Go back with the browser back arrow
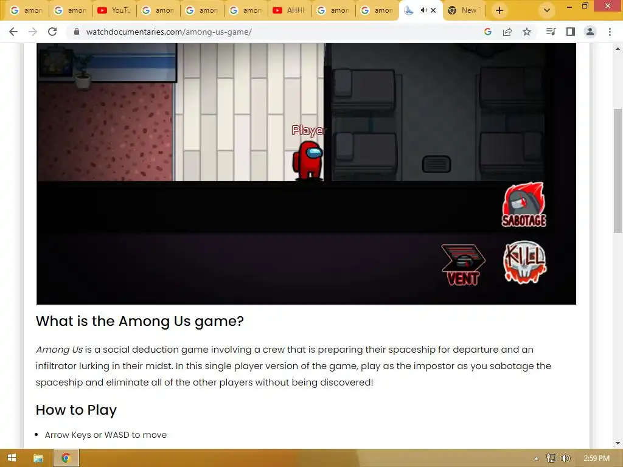Screen dimensions: 623x467 pyautogui.click(x=13, y=32)
